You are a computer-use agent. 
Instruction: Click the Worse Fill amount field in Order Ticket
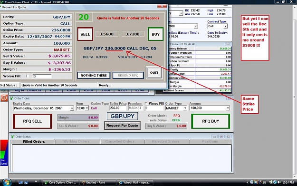click(x=154, y=108)
